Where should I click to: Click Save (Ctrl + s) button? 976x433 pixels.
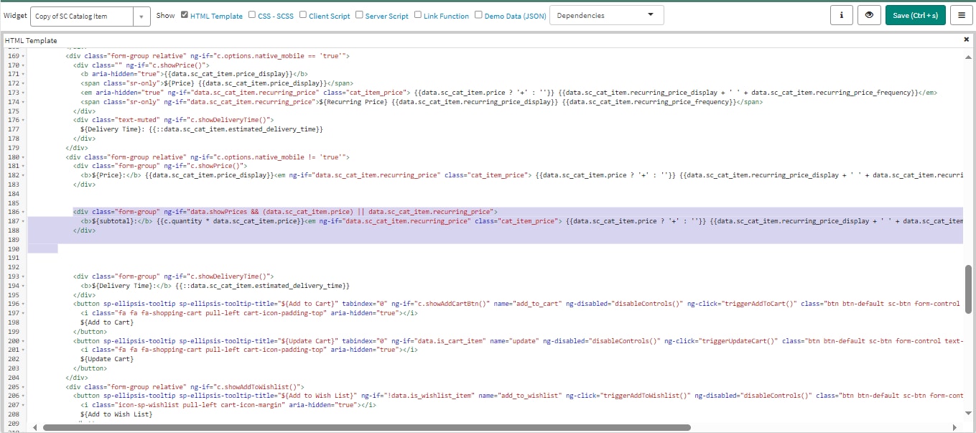click(x=915, y=15)
